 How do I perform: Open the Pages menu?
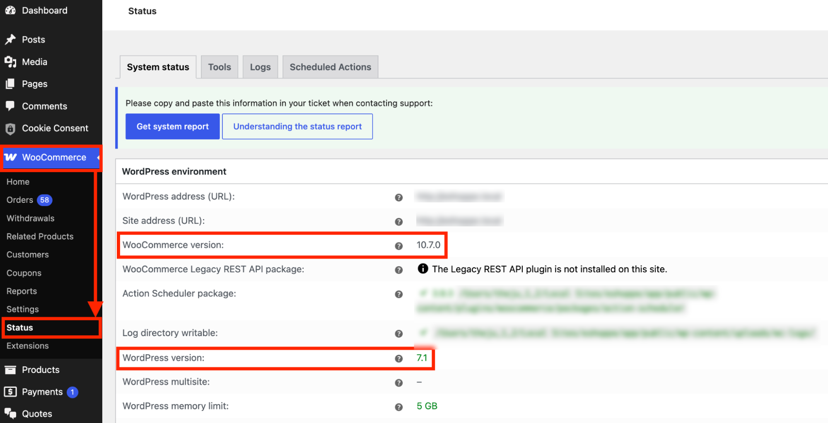(34, 84)
